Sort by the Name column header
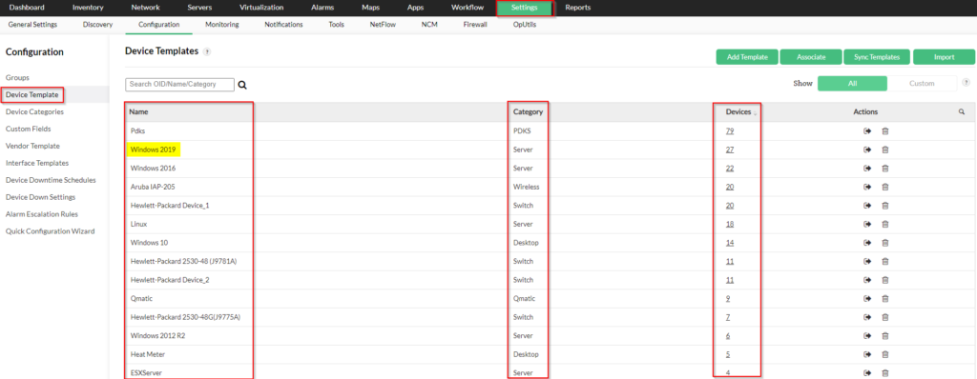The width and height of the screenshot is (977, 379). tap(138, 112)
